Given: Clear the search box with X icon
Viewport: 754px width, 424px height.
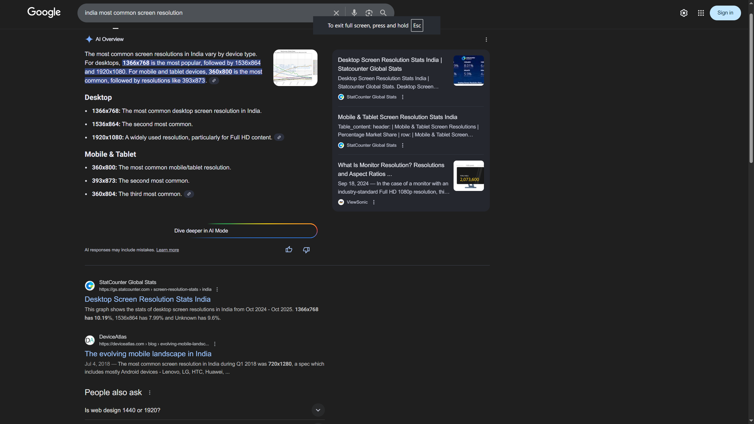Looking at the screenshot, I should point(336,13).
